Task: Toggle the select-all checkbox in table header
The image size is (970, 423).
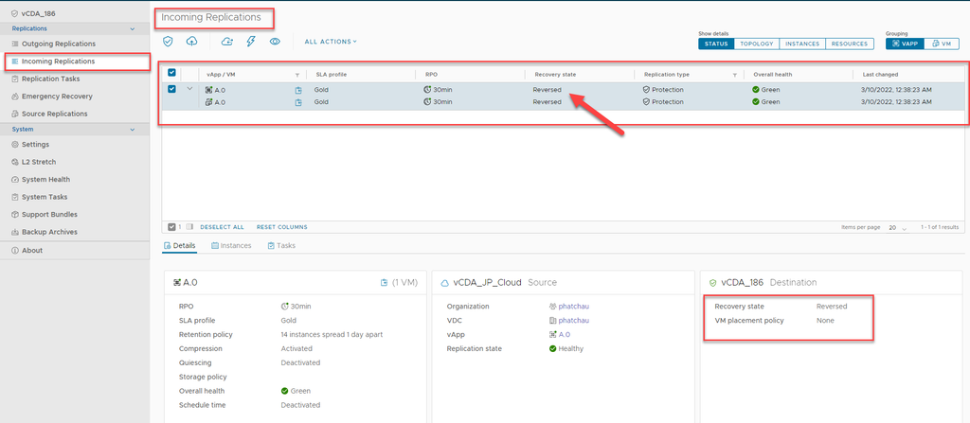Action: point(171,73)
